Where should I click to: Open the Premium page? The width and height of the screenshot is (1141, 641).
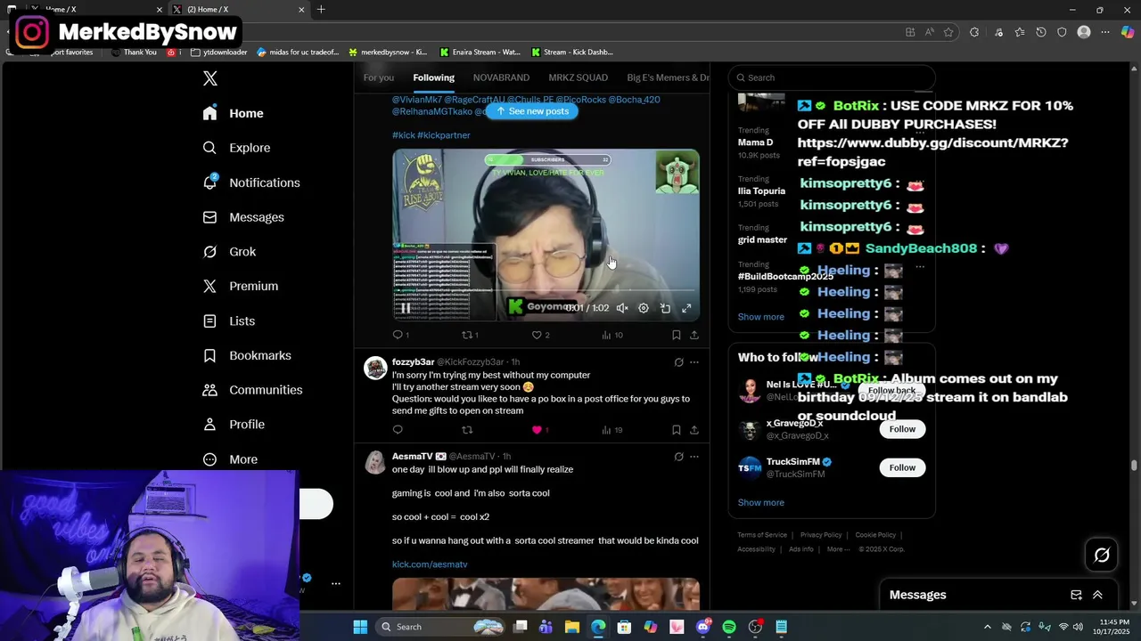pos(241,286)
